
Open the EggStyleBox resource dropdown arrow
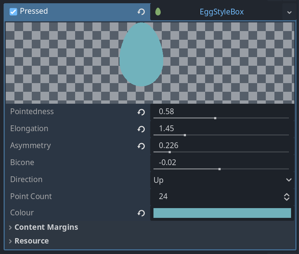pyautogui.click(x=289, y=12)
